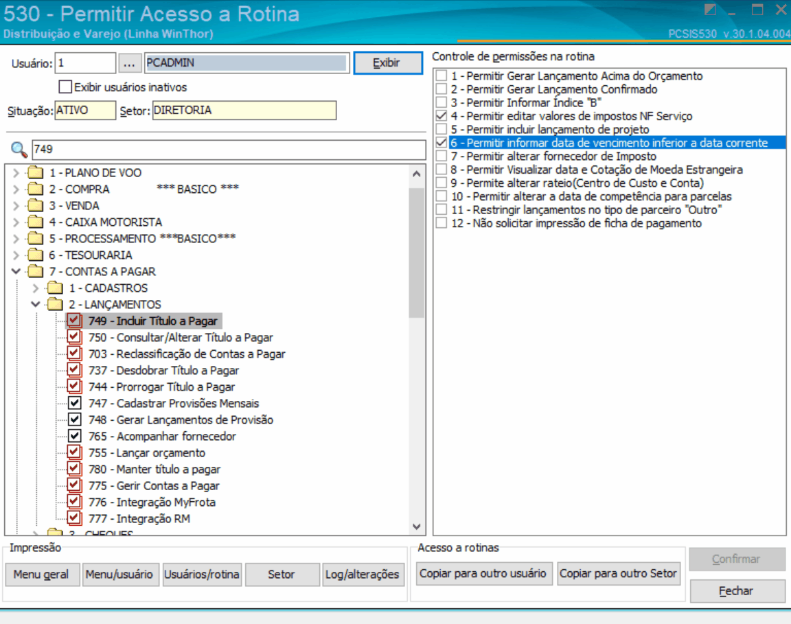791x624 pixels.
Task: Click the LANÇAMENTOS folder icon
Action: (55, 304)
